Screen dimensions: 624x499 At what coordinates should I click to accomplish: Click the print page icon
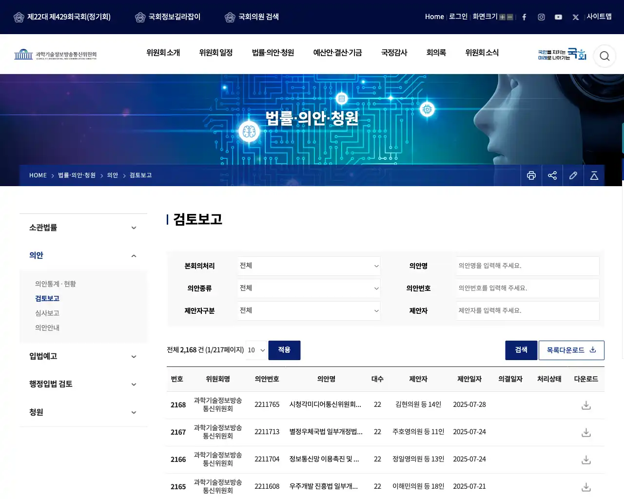pyautogui.click(x=531, y=175)
